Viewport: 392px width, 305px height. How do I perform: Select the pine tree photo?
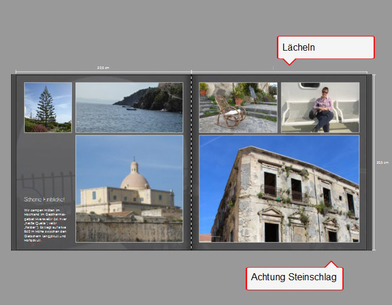point(48,107)
